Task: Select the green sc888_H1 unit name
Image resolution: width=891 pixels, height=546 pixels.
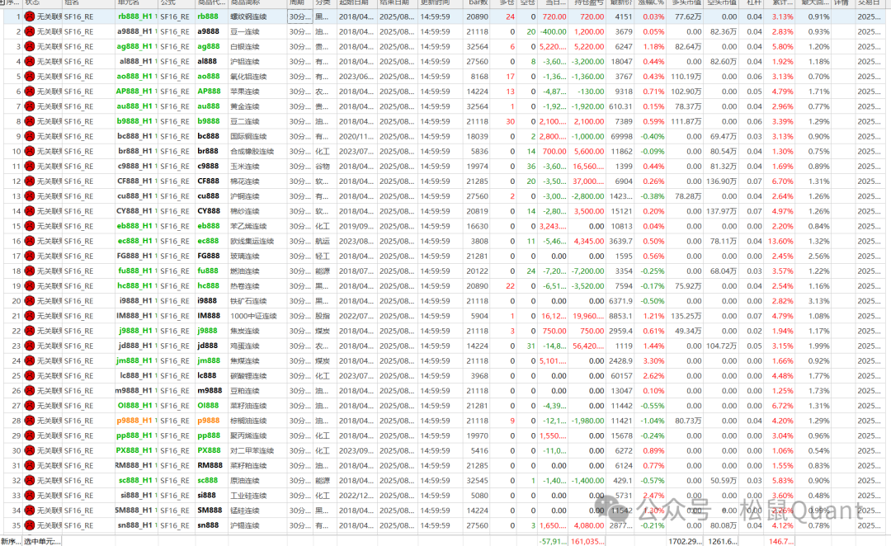Action: tap(134, 480)
